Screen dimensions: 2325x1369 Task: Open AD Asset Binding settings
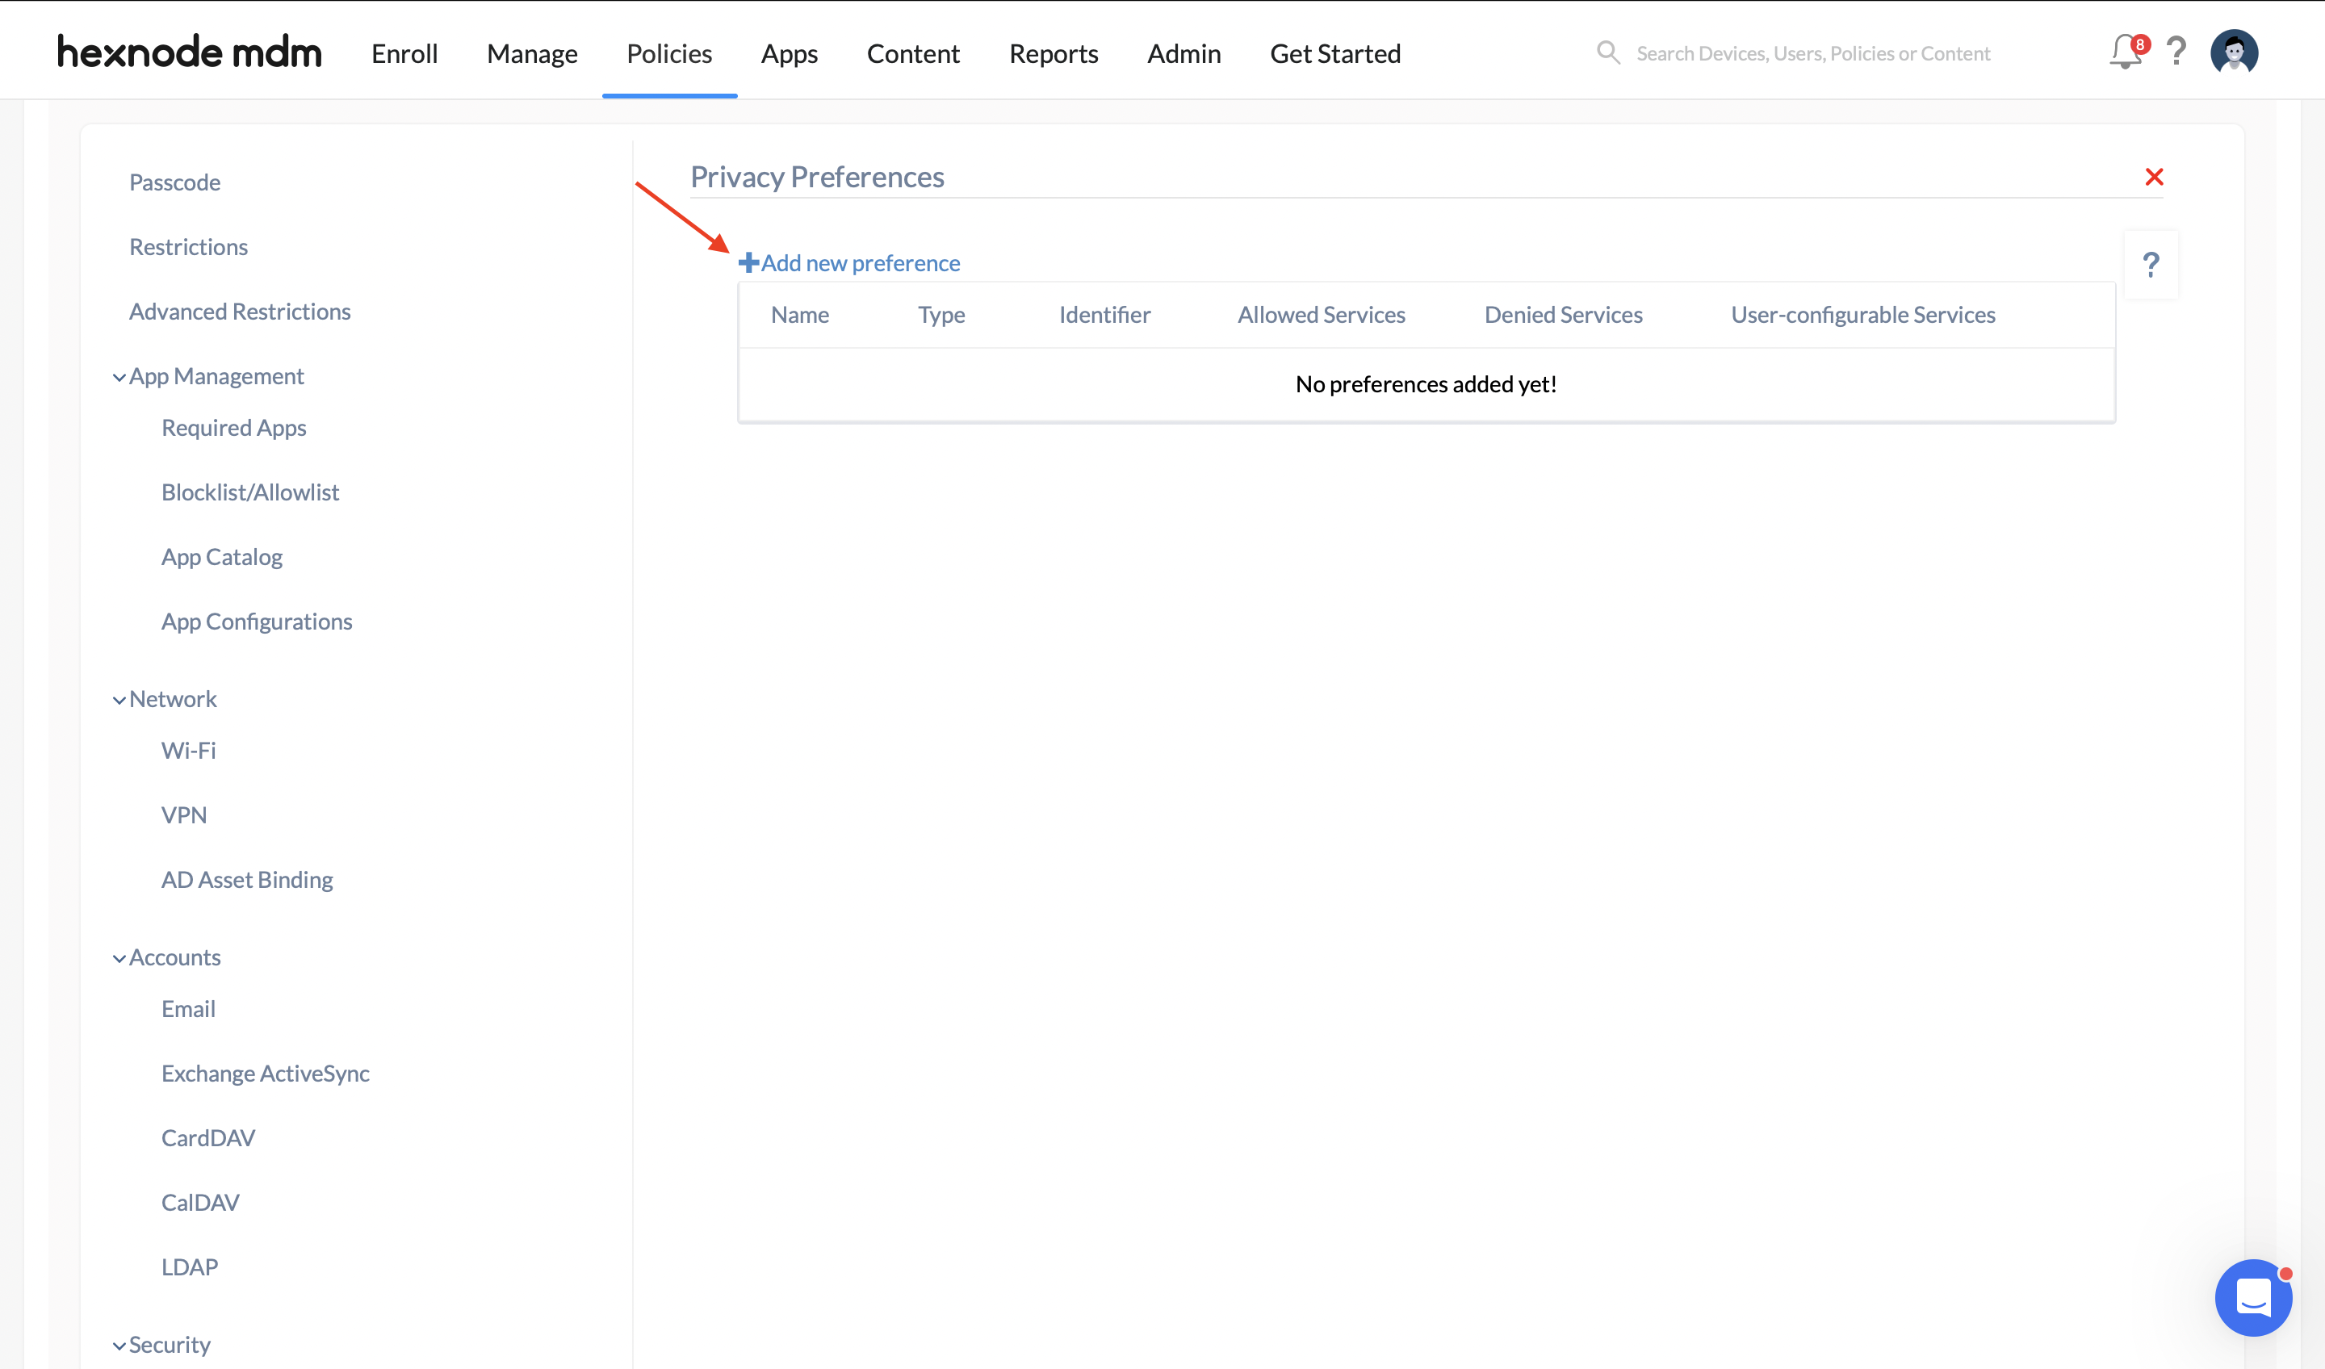(247, 879)
